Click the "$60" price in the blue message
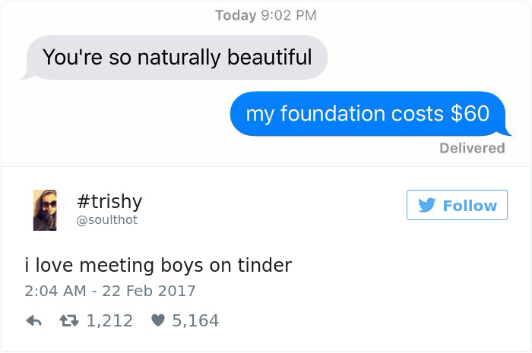 pyautogui.click(x=470, y=114)
